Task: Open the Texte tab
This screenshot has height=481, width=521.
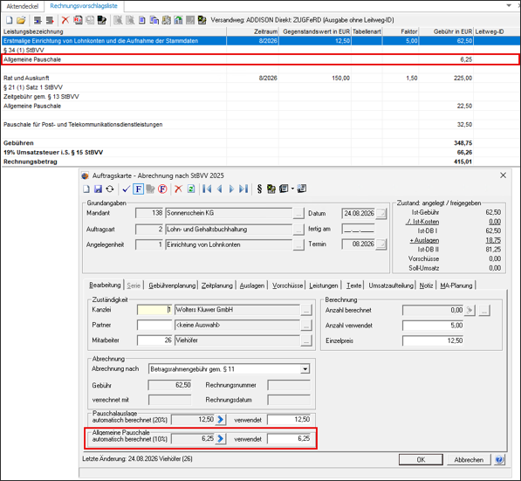Action: click(353, 285)
